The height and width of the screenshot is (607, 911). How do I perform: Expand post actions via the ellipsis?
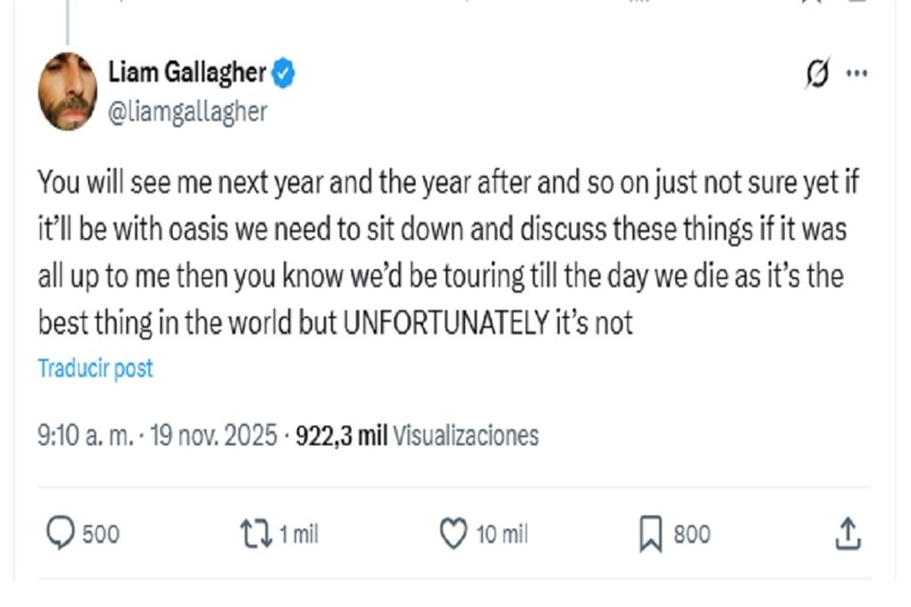pos(857,73)
